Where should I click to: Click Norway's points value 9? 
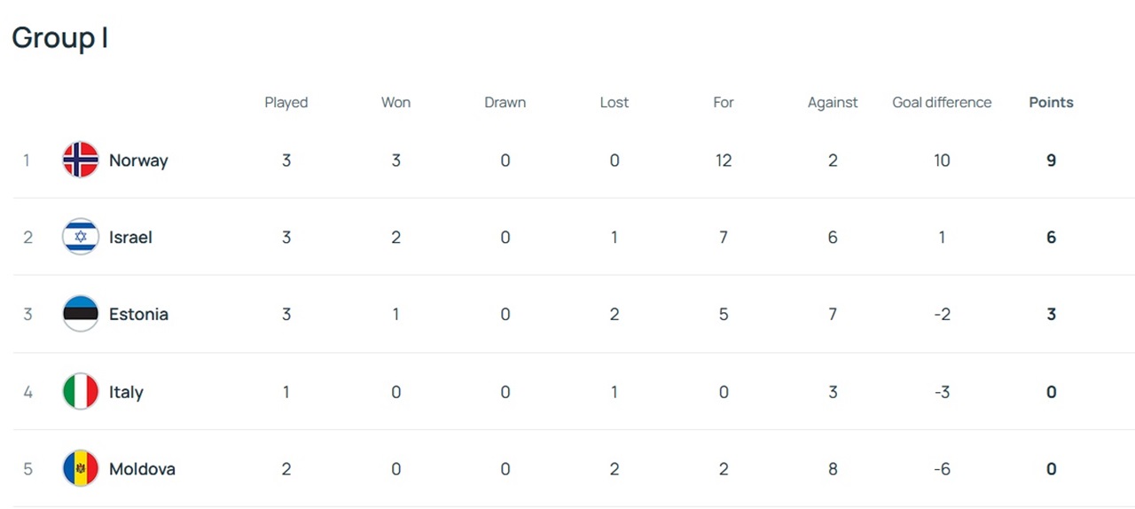1051,161
